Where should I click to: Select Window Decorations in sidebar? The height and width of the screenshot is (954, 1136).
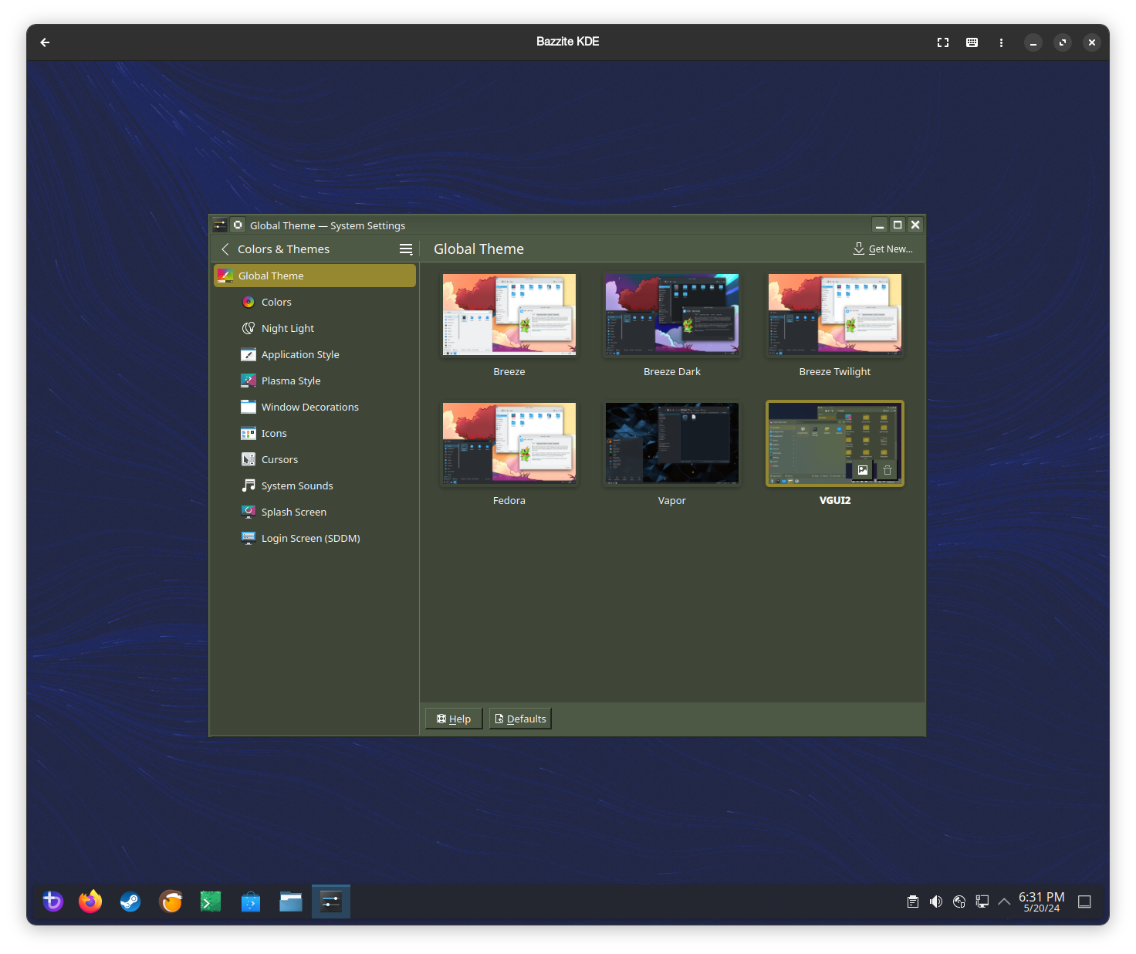click(309, 407)
